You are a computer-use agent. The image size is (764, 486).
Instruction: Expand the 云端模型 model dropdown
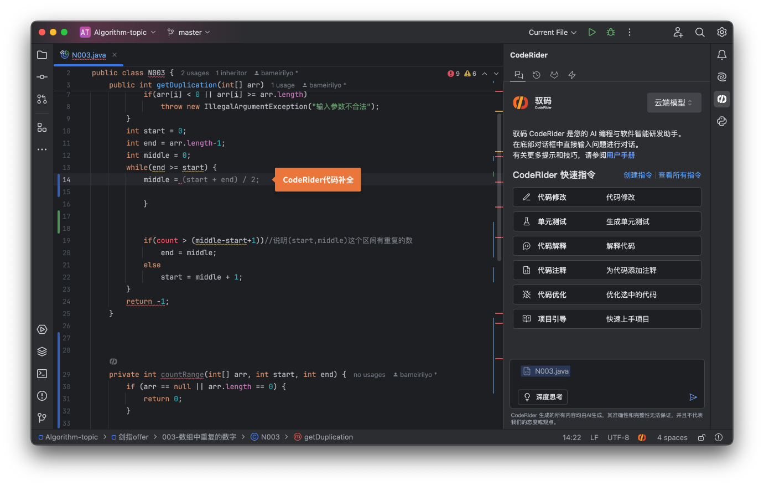(x=674, y=102)
